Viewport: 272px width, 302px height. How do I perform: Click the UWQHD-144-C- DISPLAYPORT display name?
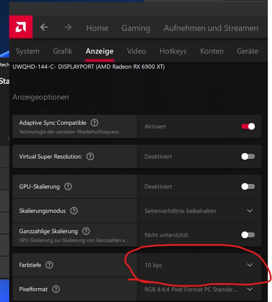click(x=89, y=67)
